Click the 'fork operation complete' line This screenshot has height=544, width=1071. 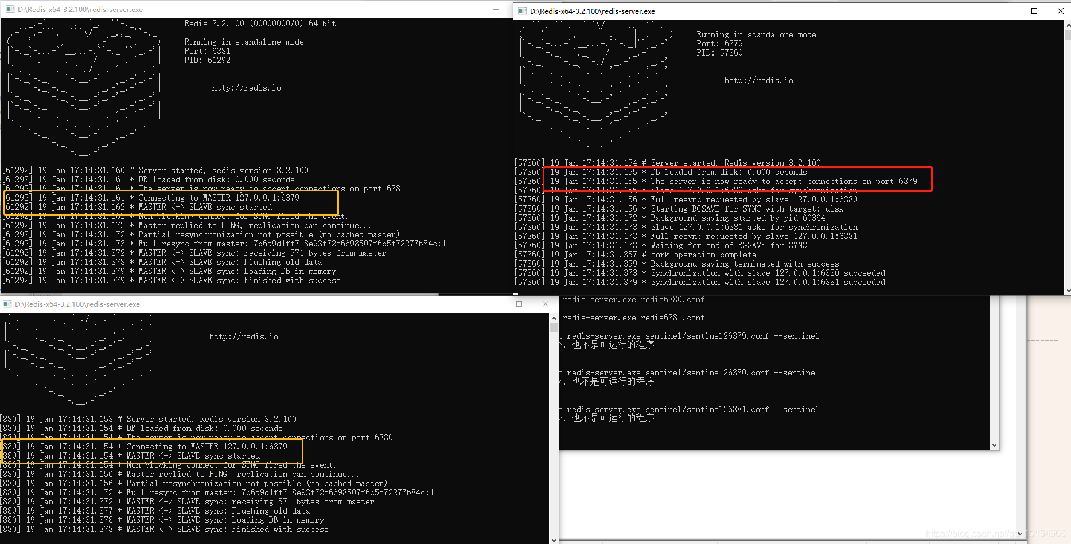[x=636, y=255]
